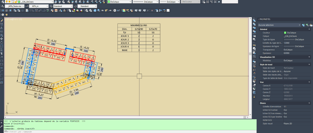313x133 pixels.
Task: Open the layer properties manager icon
Action: pos(3,2)
